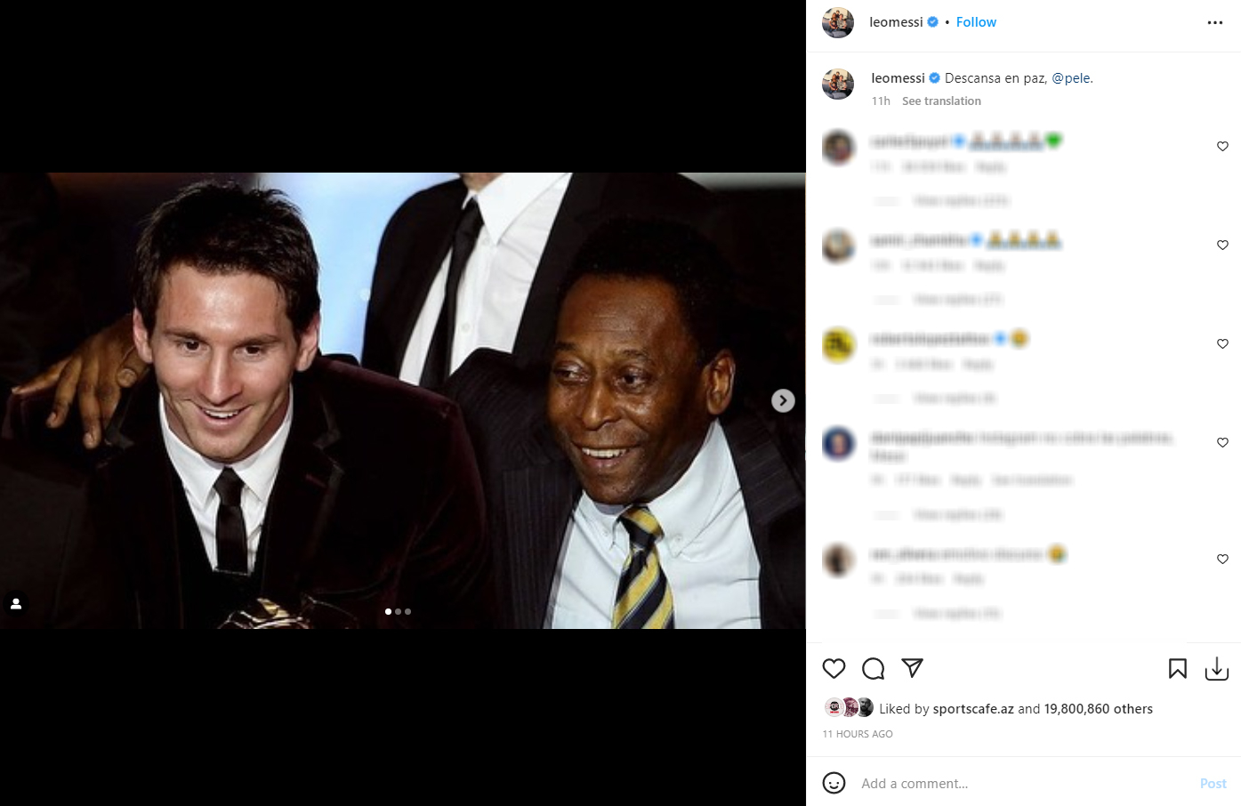The image size is (1241, 806).
Task: Focus the Add a comment field
Action: (x=1023, y=784)
